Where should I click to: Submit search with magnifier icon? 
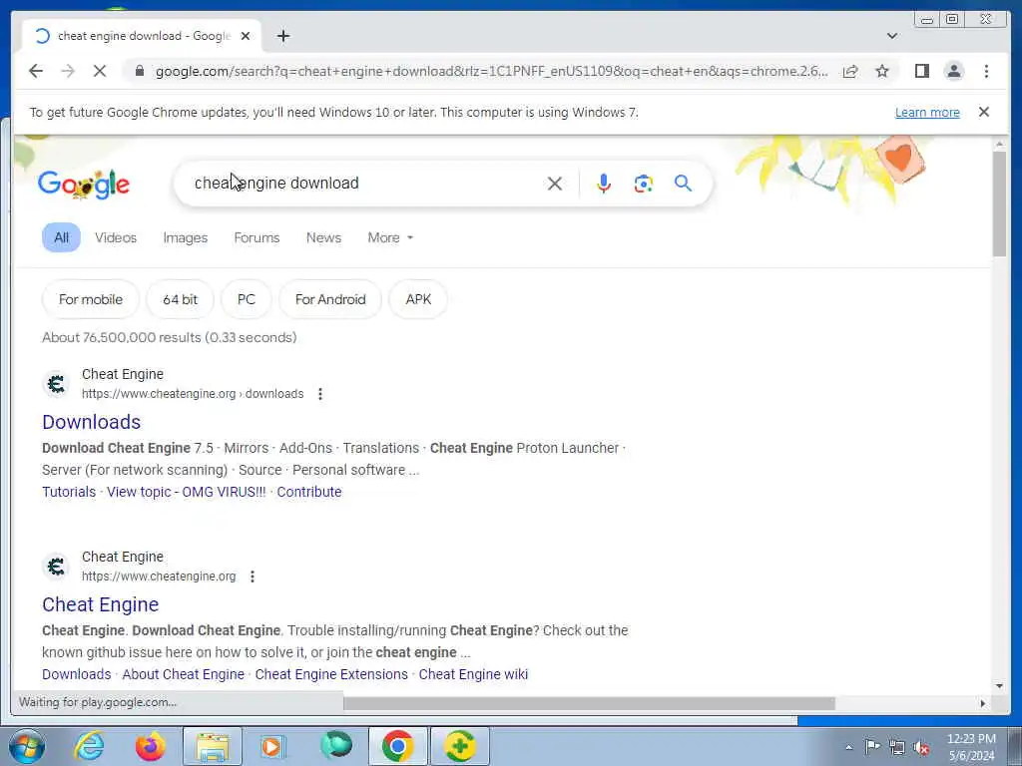point(683,184)
